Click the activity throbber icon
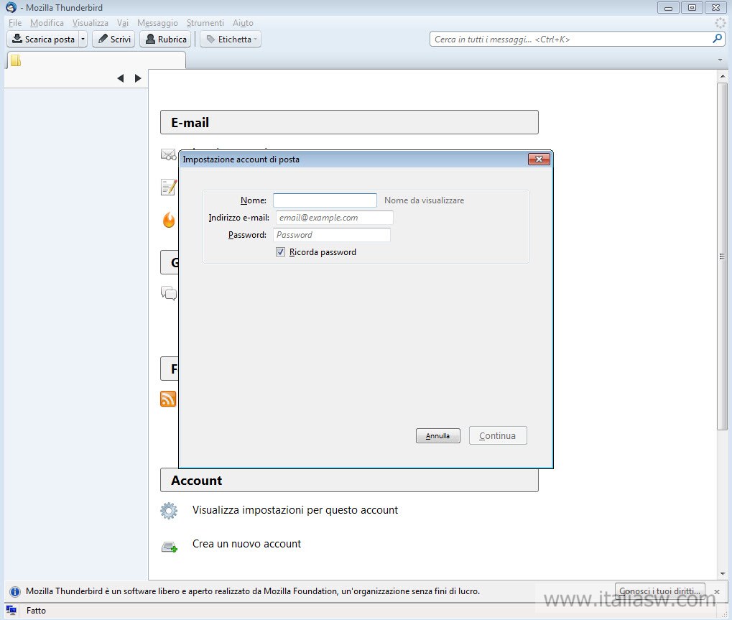 point(721,23)
